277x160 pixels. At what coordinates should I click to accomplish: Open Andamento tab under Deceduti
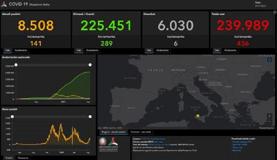[x=162, y=50]
